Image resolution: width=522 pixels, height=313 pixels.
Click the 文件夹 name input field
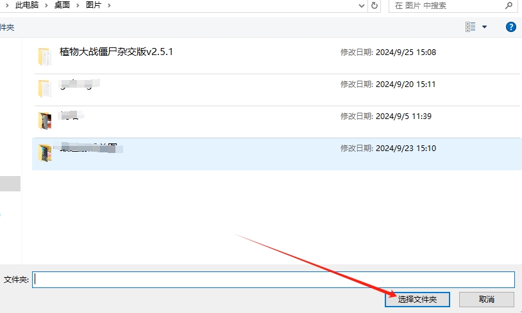tap(273, 280)
